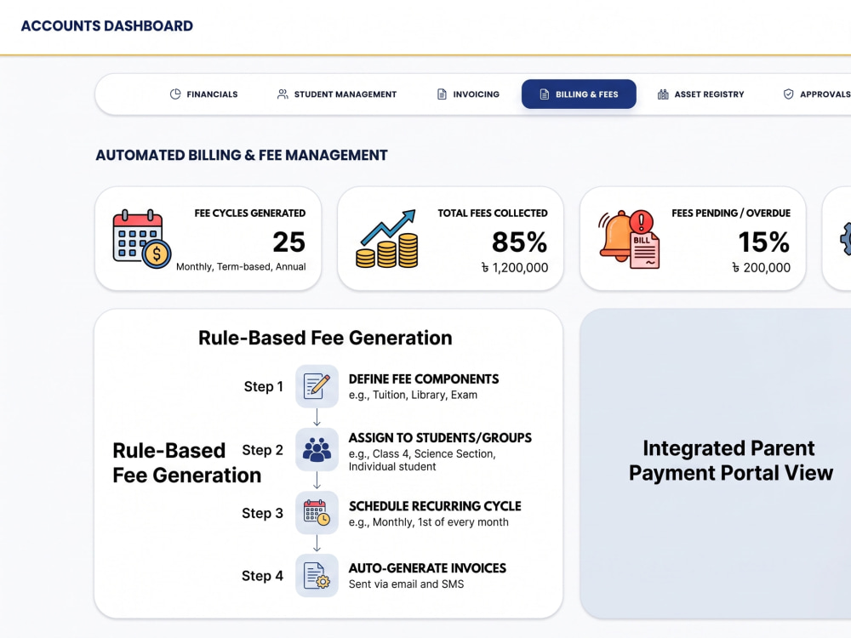The width and height of the screenshot is (851, 638).
Task: Click the centered Rule-Based Fee Generation heading
Action: (x=325, y=338)
